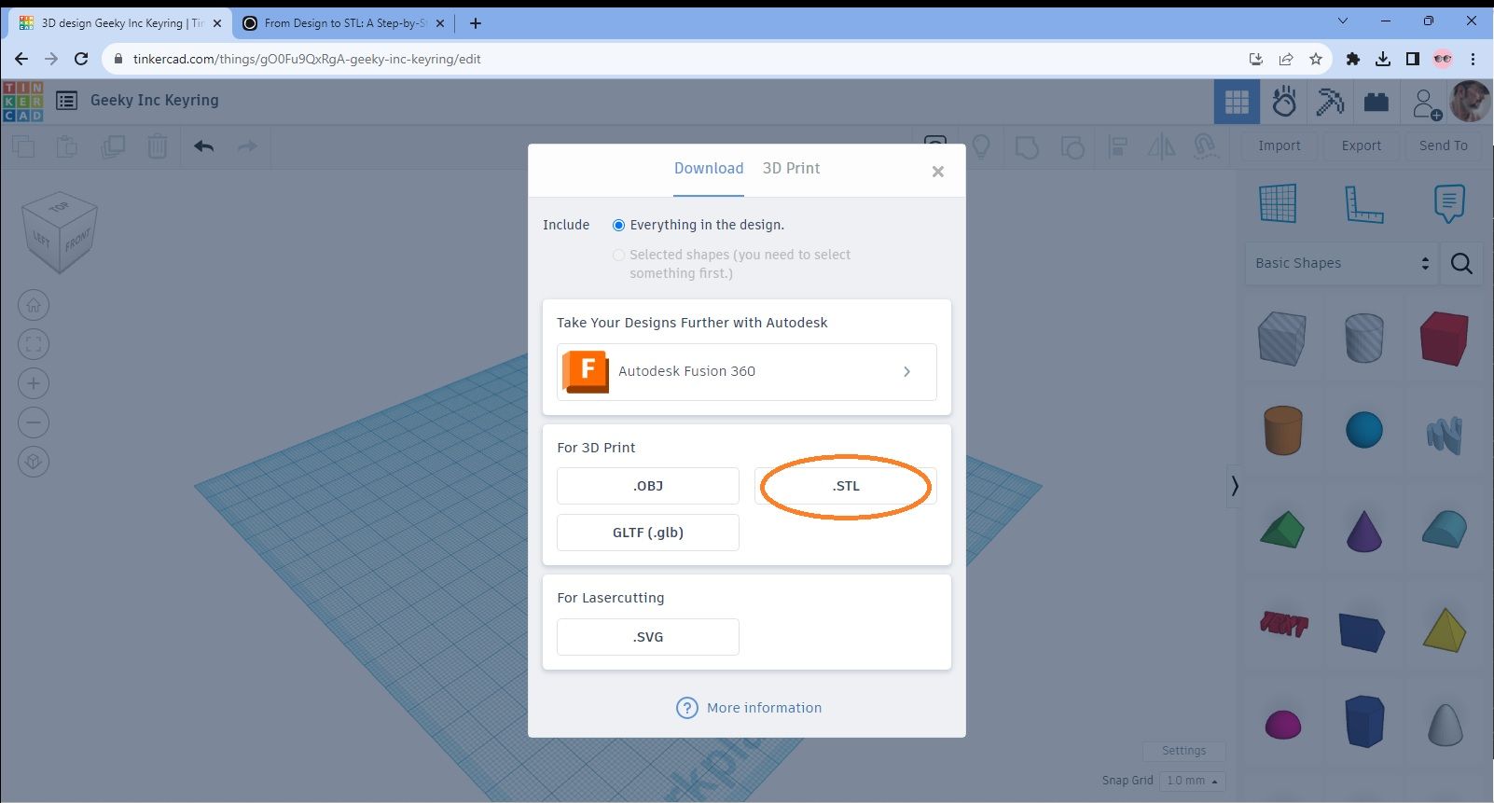Image resolution: width=1494 pixels, height=803 pixels.
Task: Select the green Roof shape
Action: coord(1282,530)
